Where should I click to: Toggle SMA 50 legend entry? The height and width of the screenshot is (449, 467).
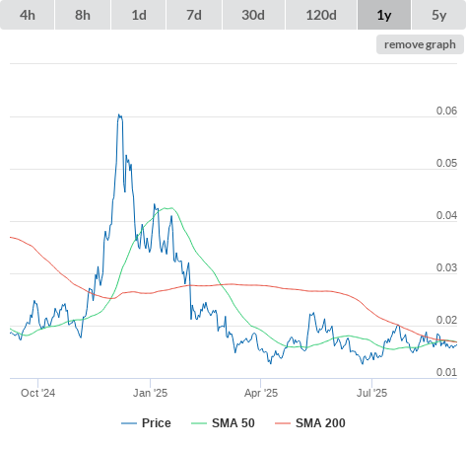point(233,423)
